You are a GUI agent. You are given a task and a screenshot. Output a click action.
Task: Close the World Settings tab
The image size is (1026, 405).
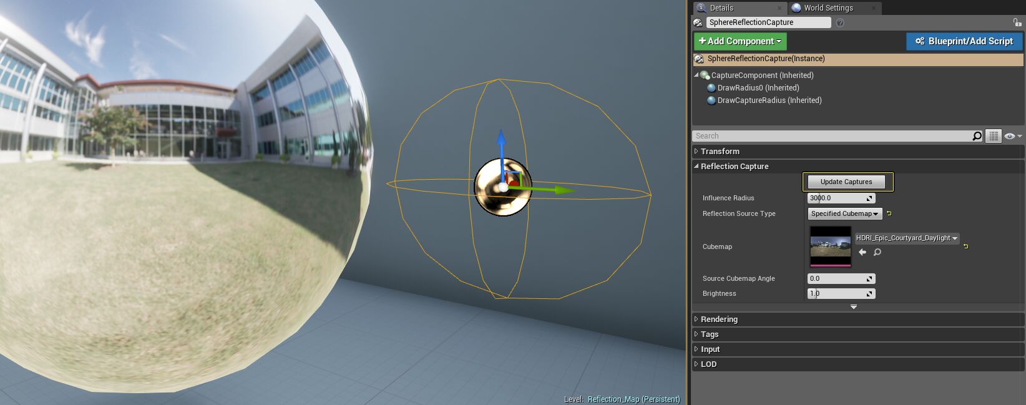coord(873,8)
